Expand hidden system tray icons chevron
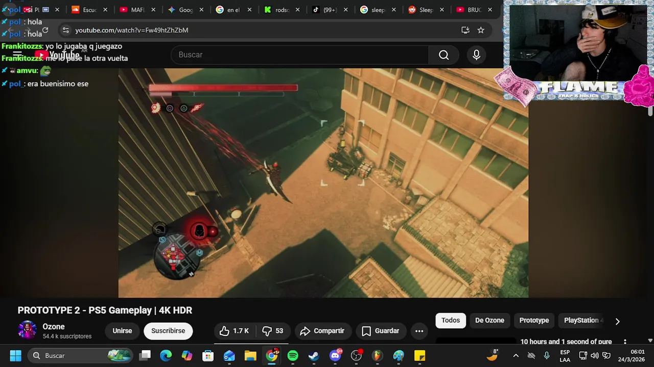 coord(516,355)
